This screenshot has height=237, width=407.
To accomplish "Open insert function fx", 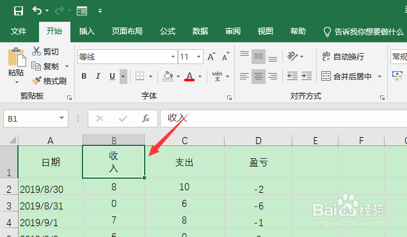I will [146, 118].
